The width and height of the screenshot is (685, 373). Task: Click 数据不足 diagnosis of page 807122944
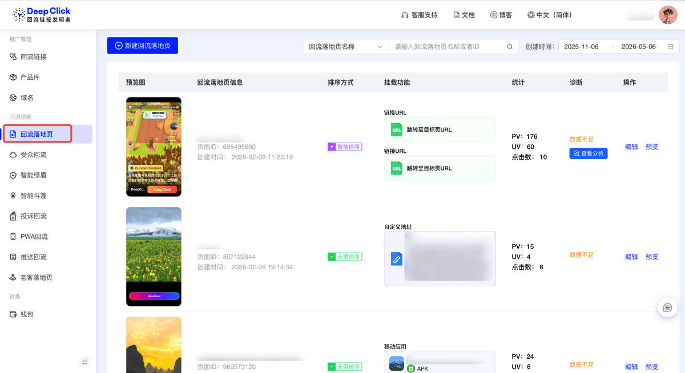[x=582, y=255]
